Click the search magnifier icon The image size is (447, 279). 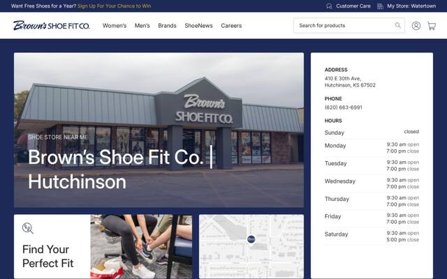pyautogui.click(x=397, y=26)
